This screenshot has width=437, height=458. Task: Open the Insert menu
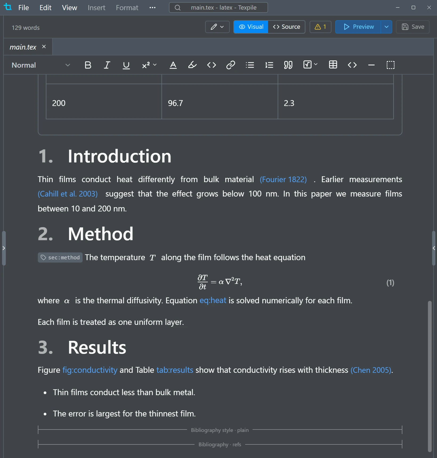tap(96, 7)
